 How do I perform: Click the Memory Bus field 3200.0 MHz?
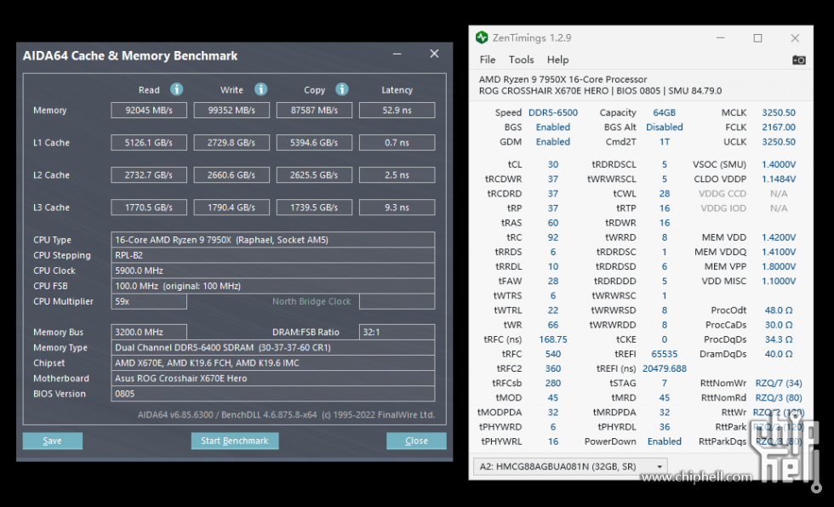point(149,332)
